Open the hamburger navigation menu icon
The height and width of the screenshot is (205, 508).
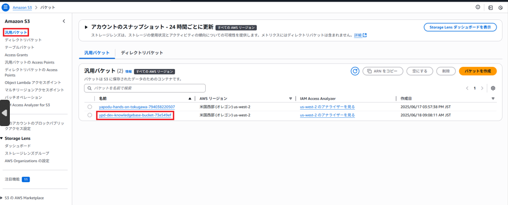point(5,7)
